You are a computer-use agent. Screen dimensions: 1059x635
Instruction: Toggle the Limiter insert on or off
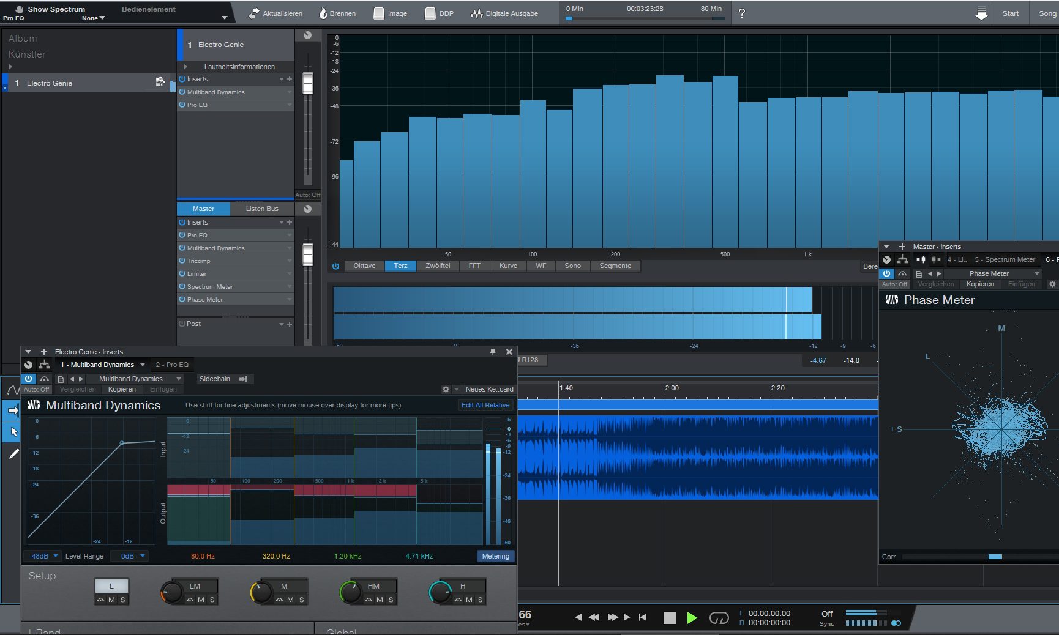[182, 273]
